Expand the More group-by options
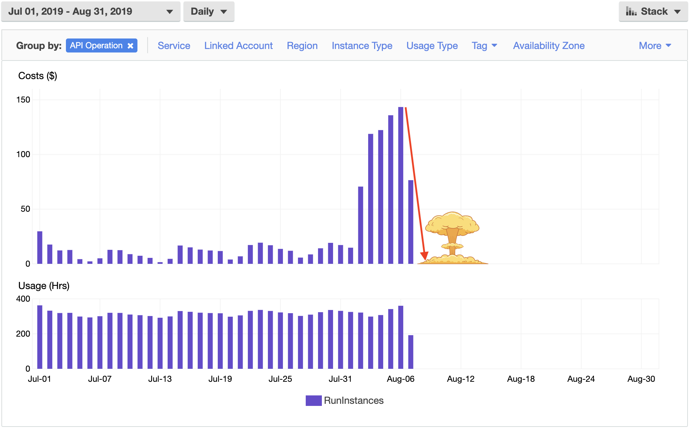The image size is (690, 429). coord(654,45)
